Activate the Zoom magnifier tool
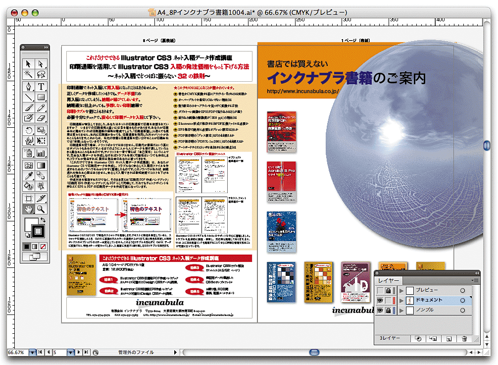498x365 pixels. (x=41, y=209)
